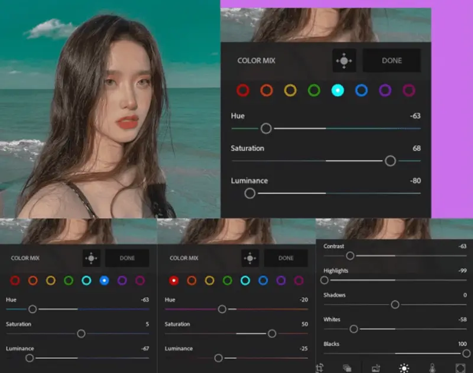The height and width of the screenshot is (373, 473).
Task: Select blue color ring in cyan-selected panel
Action: (361, 90)
